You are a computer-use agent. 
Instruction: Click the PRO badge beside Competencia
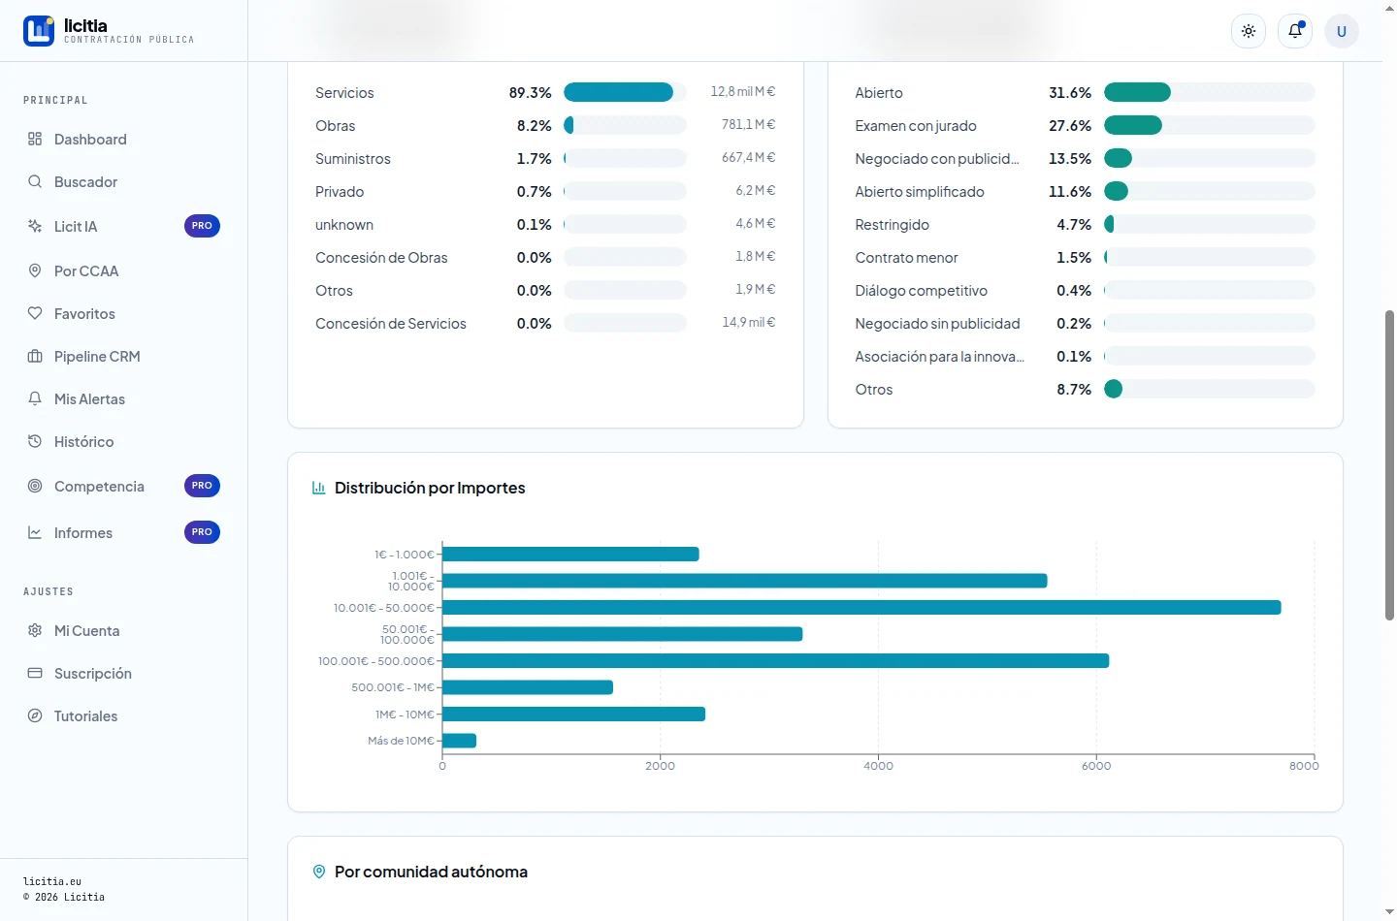click(202, 486)
